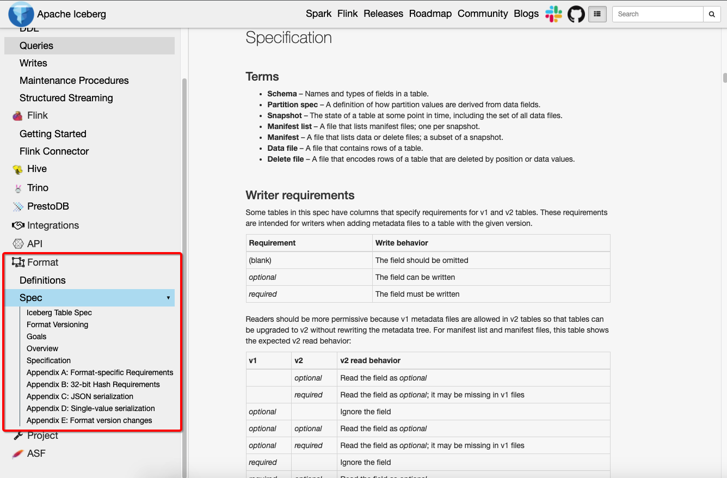
Task: Expand the Hive section label
Action: (x=37, y=169)
